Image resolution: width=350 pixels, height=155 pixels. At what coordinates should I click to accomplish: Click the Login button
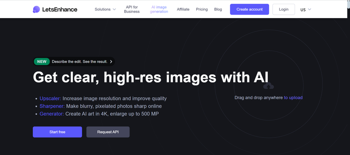(284, 9)
